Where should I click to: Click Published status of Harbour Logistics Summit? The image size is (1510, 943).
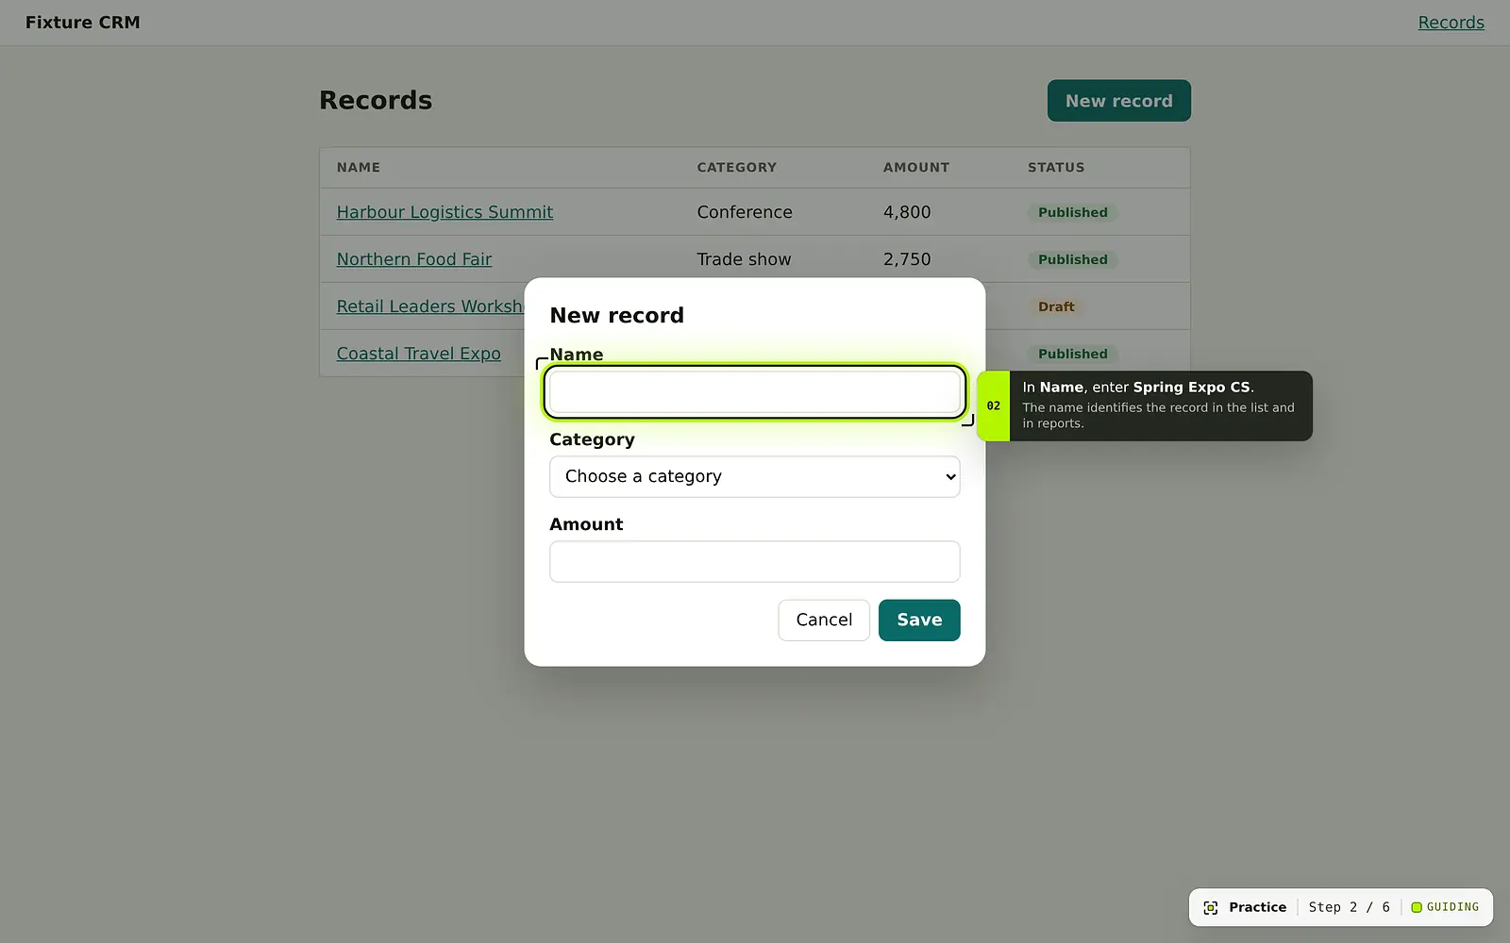(1073, 212)
